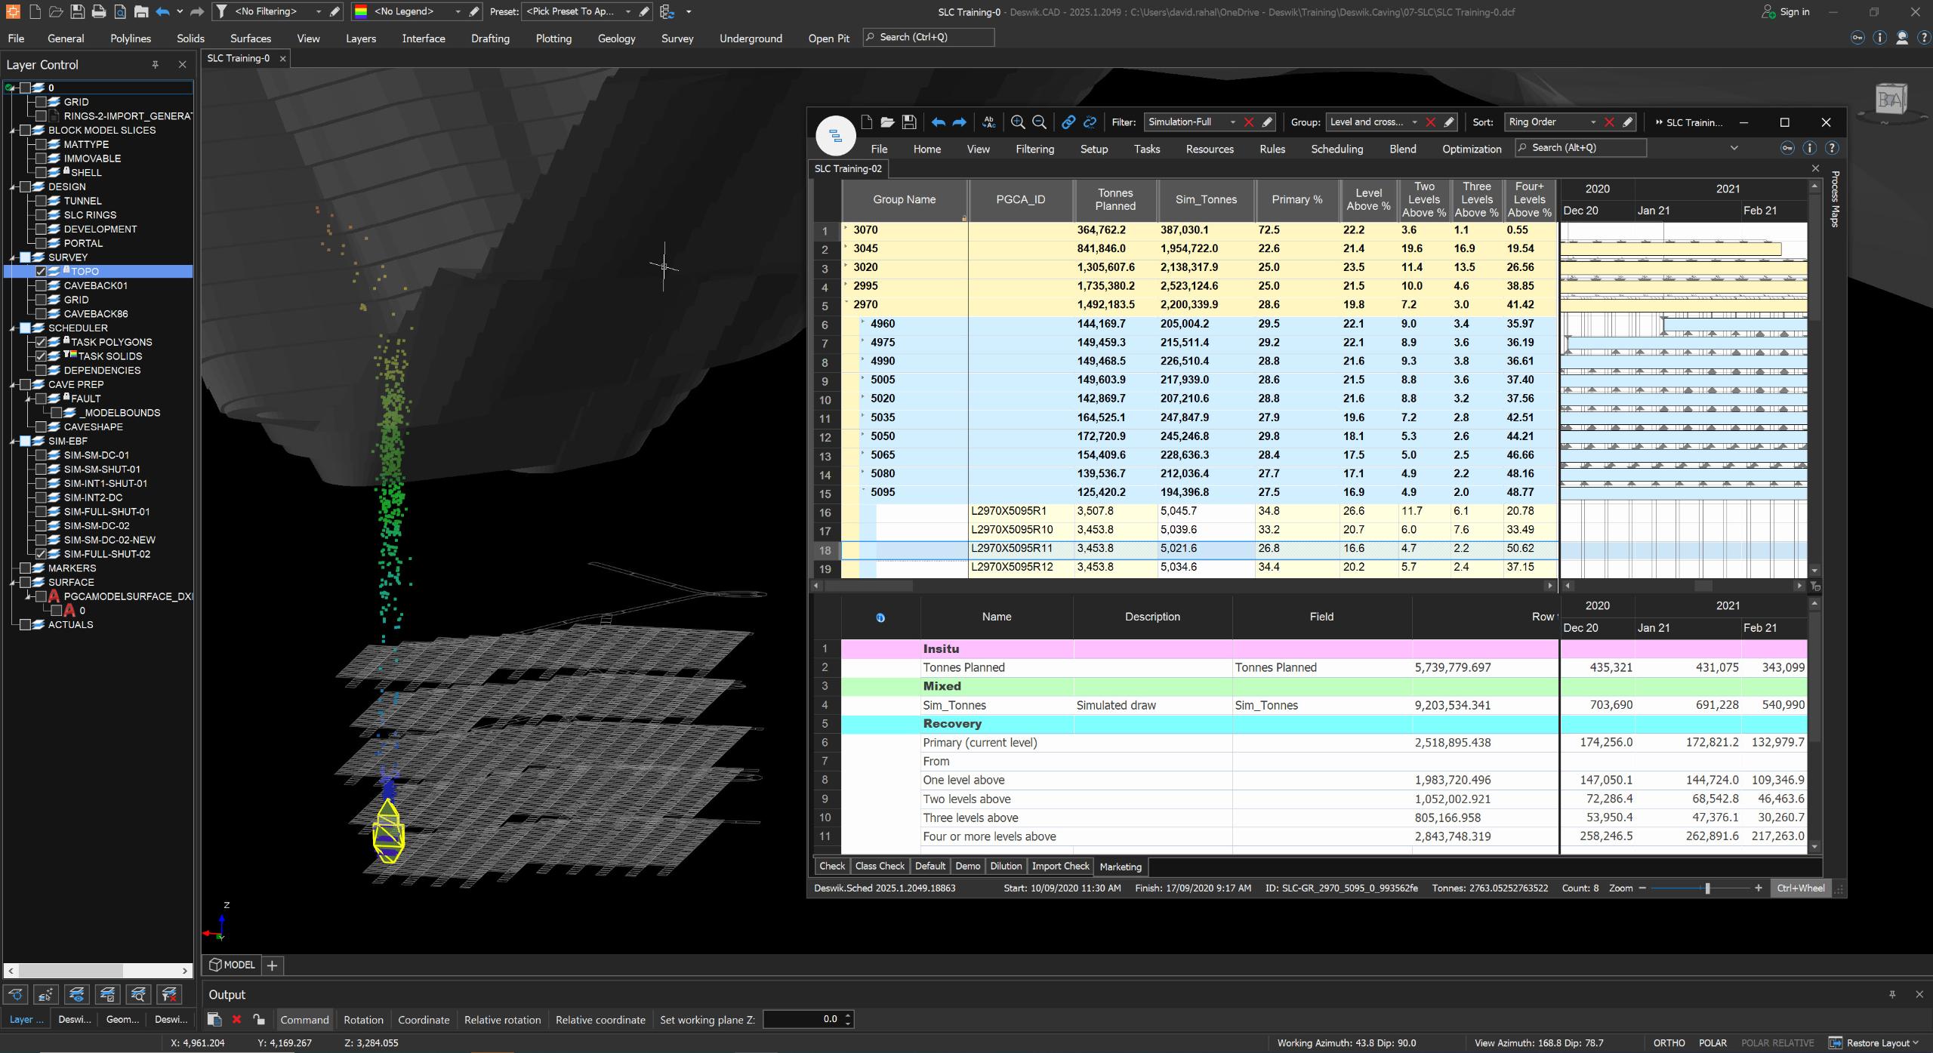Click the layer search magnifier icon below Layer Control
This screenshot has width=1933, height=1053.
(x=138, y=994)
